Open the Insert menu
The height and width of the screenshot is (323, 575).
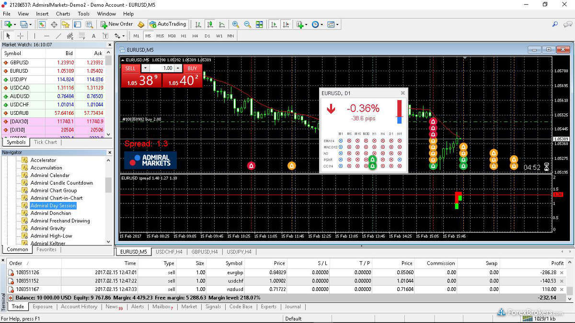42,14
